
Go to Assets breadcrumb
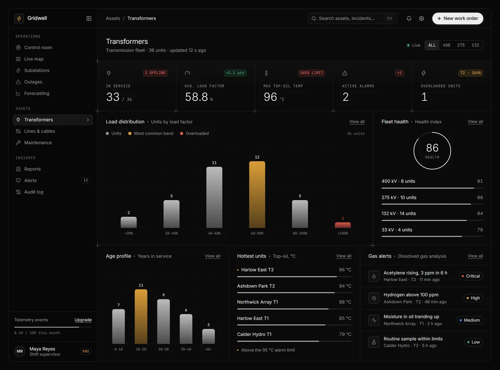point(113,18)
